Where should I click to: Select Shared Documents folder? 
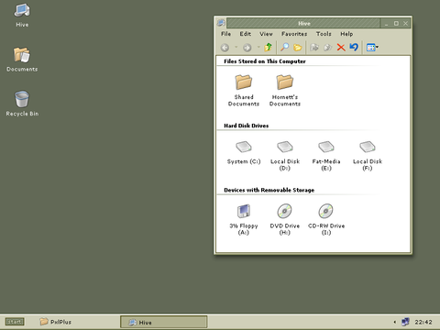(x=244, y=91)
